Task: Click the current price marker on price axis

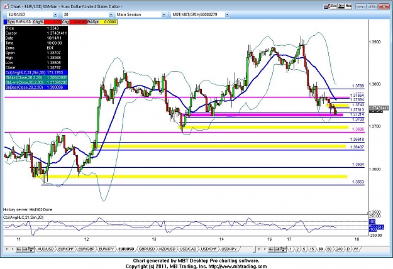Action: pyautogui.click(x=379, y=108)
